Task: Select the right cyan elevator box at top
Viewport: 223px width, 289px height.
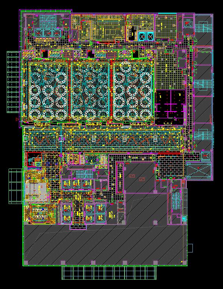Action: [x=150, y=36]
